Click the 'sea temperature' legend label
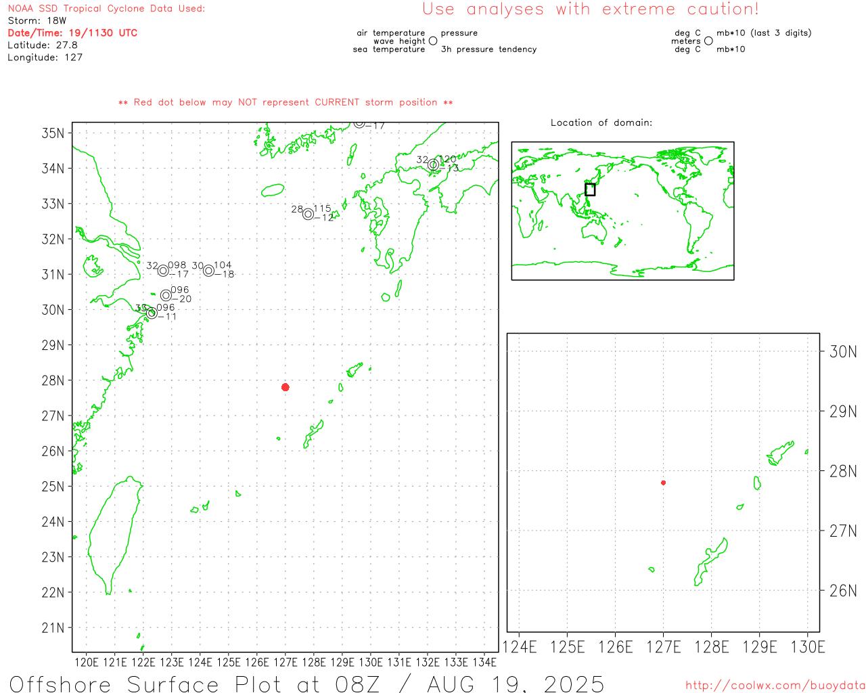866x693 pixels. coord(389,49)
